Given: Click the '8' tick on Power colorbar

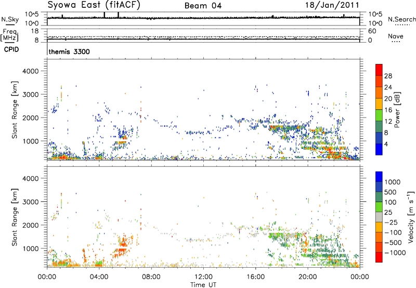Looking at the screenshot, I should click(386, 133).
